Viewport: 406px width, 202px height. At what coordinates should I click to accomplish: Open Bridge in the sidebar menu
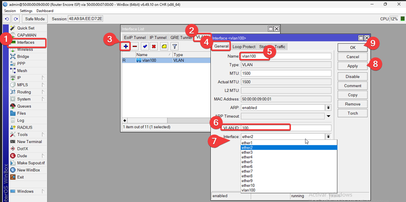pyautogui.click(x=23, y=56)
